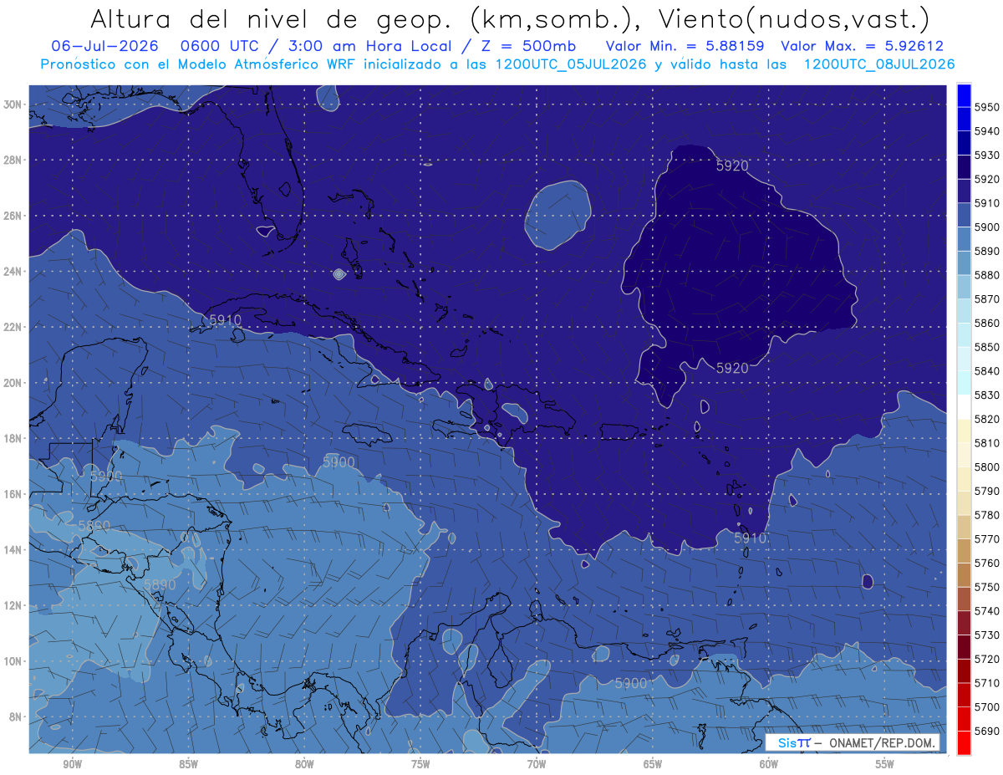The width and height of the screenshot is (1003, 775).
Task: Click the "28N" latitude axis label
Action: click(x=13, y=161)
